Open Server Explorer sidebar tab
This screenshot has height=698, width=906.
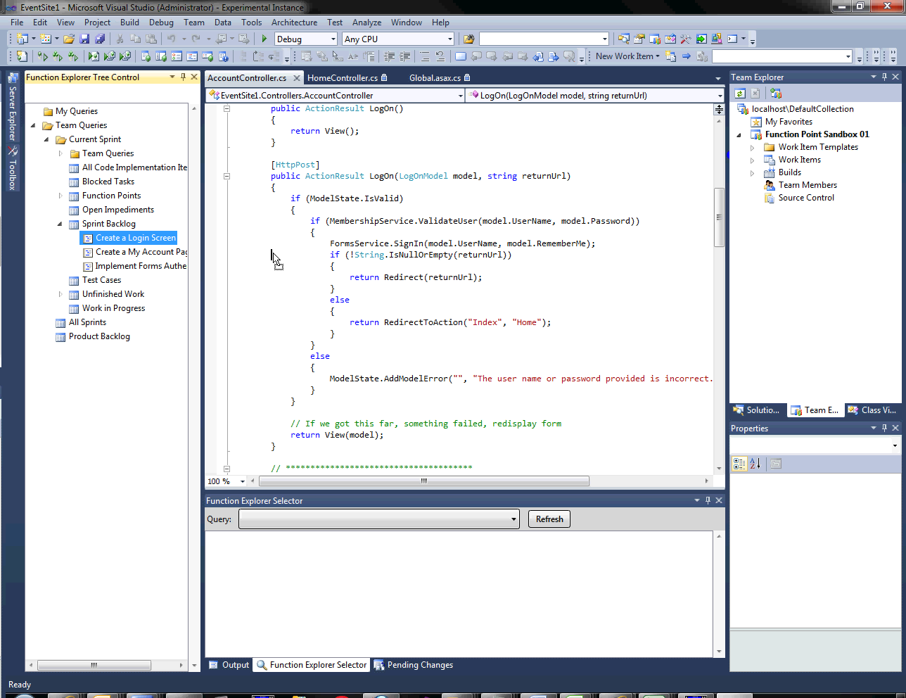tap(12, 106)
